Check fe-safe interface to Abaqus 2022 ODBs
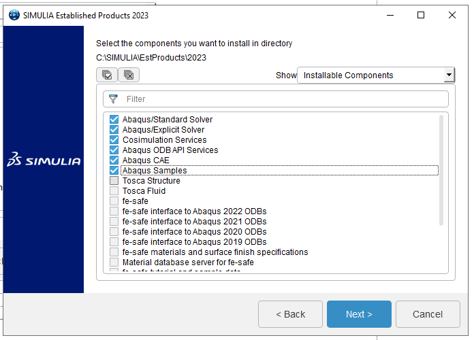The width and height of the screenshot is (474, 340). tap(114, 211)
